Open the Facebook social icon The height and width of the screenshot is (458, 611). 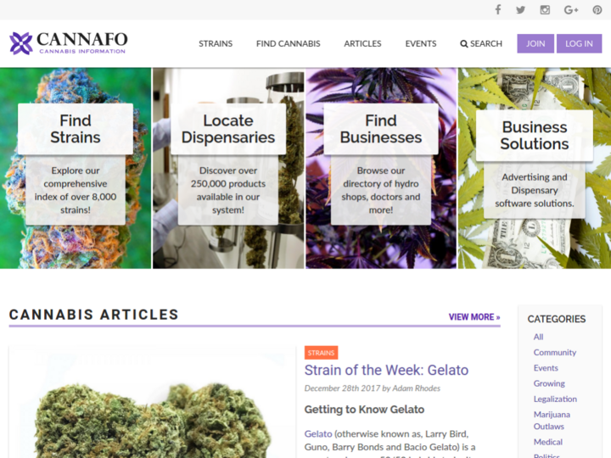(498, 9)
